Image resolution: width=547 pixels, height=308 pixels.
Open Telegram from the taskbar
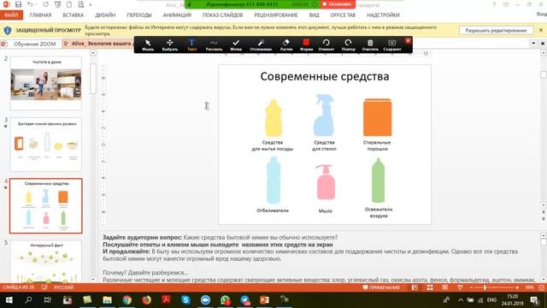[245, 300]
